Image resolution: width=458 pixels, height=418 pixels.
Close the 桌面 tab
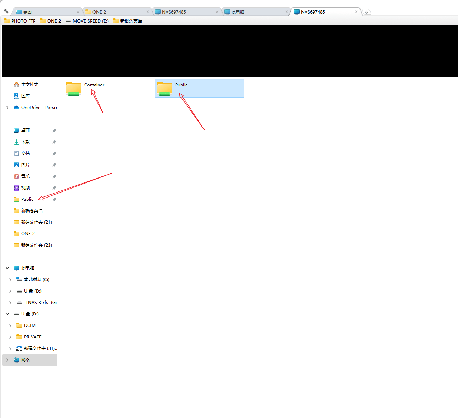click(x=78, y=12)
